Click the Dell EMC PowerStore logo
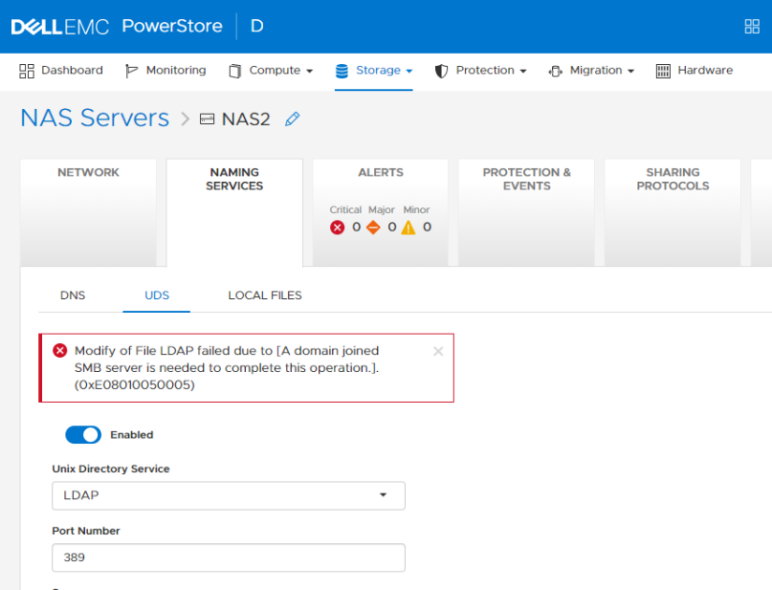Screen dimensions: 772x590 pos(117,26)
